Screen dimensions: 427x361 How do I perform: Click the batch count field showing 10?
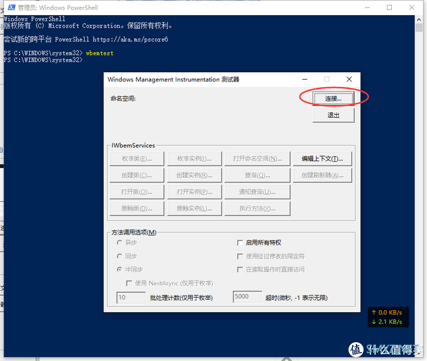click(131, 298)
